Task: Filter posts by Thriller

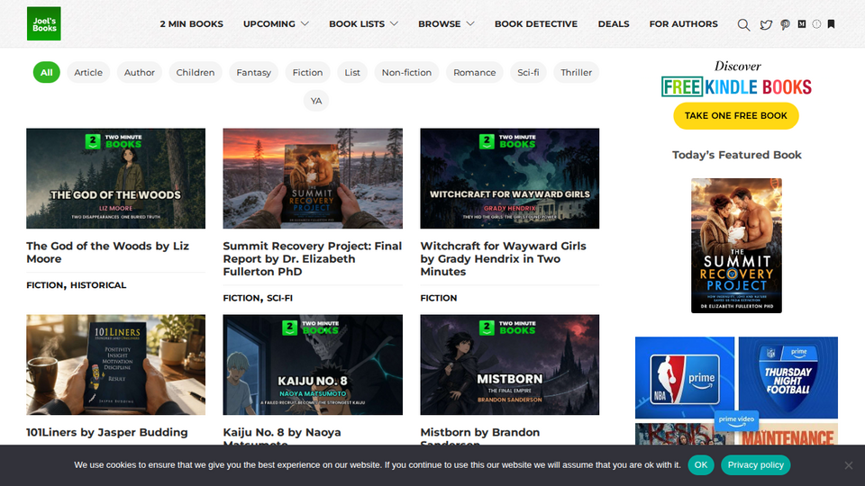Action: pos(576,72)
